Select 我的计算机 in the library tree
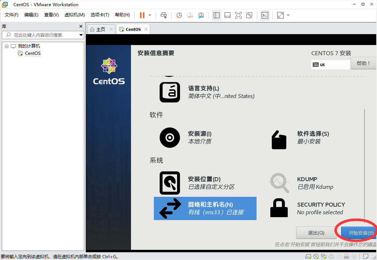Viewport: 377px width, 260px height. [29, 46]
